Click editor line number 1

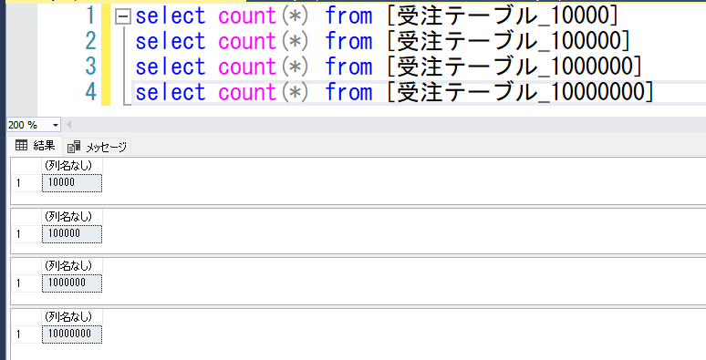pos(90,16)
